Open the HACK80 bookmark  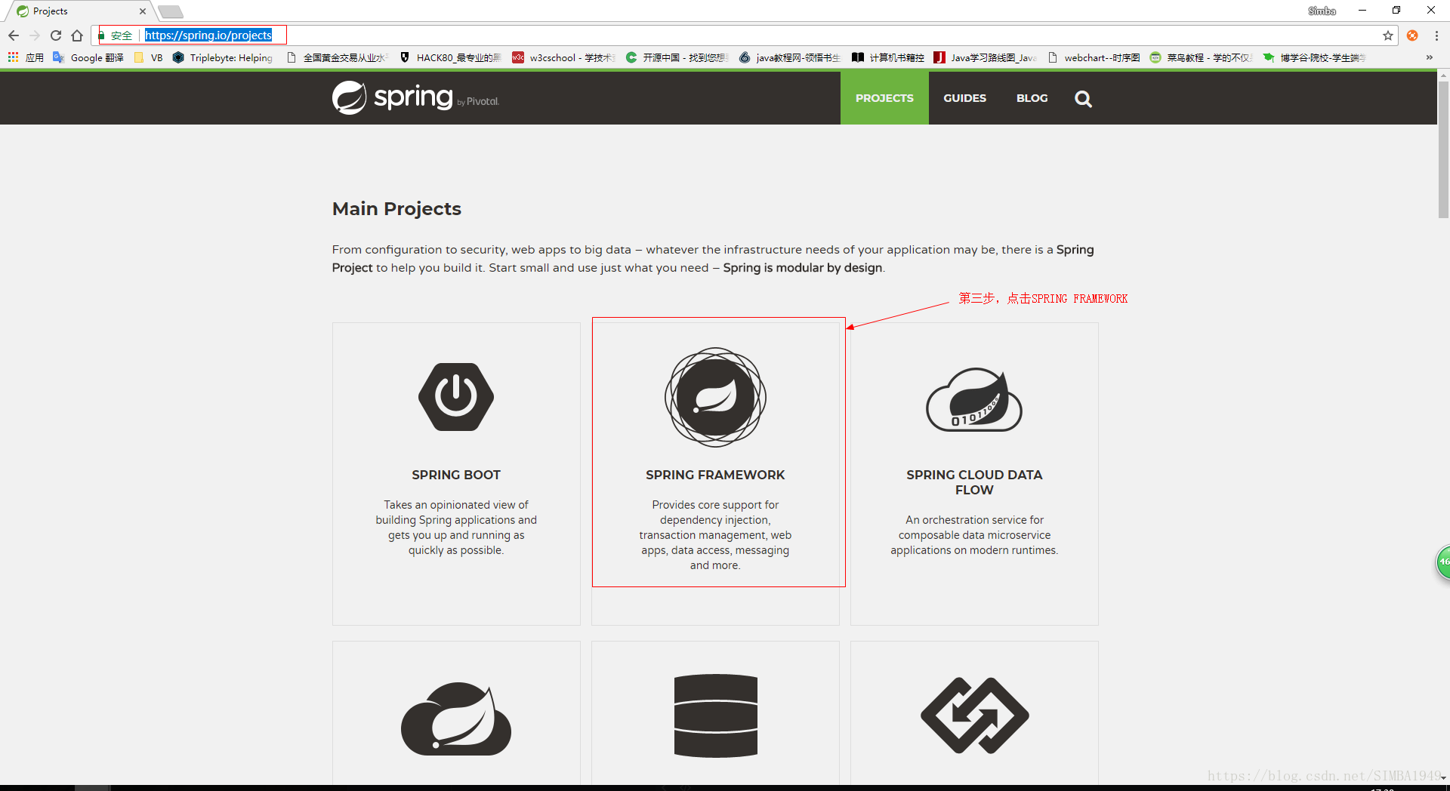tap(450, 57)
